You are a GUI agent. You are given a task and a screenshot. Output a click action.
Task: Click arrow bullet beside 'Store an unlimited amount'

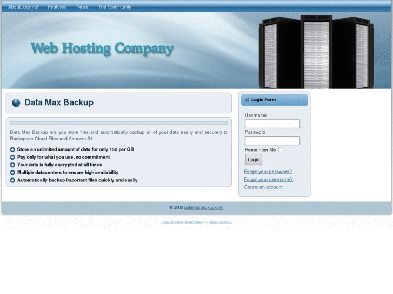[x=12, y=149]
